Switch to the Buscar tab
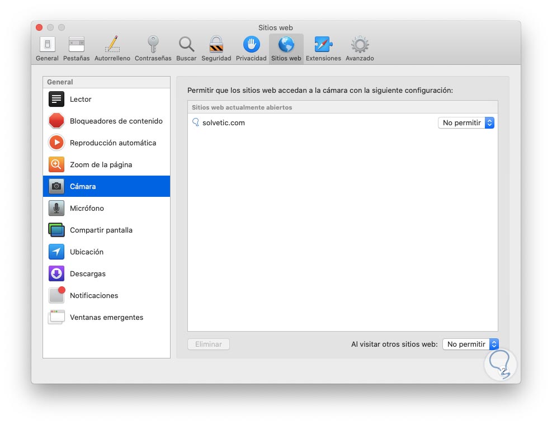Screen dimensions: 552x425 click(186, 48)
